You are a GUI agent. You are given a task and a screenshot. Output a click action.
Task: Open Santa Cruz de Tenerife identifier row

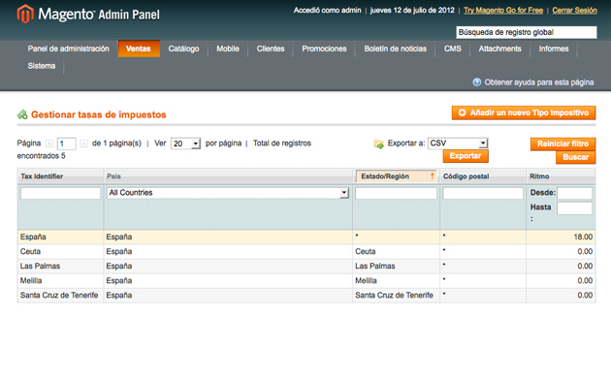59,296
